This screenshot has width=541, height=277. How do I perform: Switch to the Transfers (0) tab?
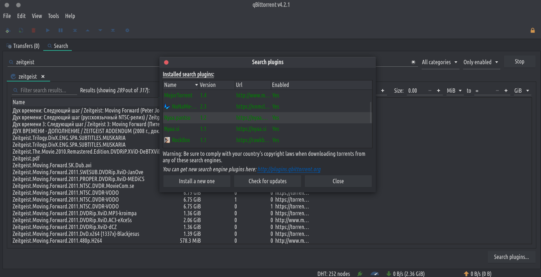23,46
